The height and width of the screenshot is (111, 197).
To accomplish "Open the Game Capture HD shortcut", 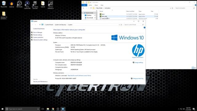I will 27,5.
